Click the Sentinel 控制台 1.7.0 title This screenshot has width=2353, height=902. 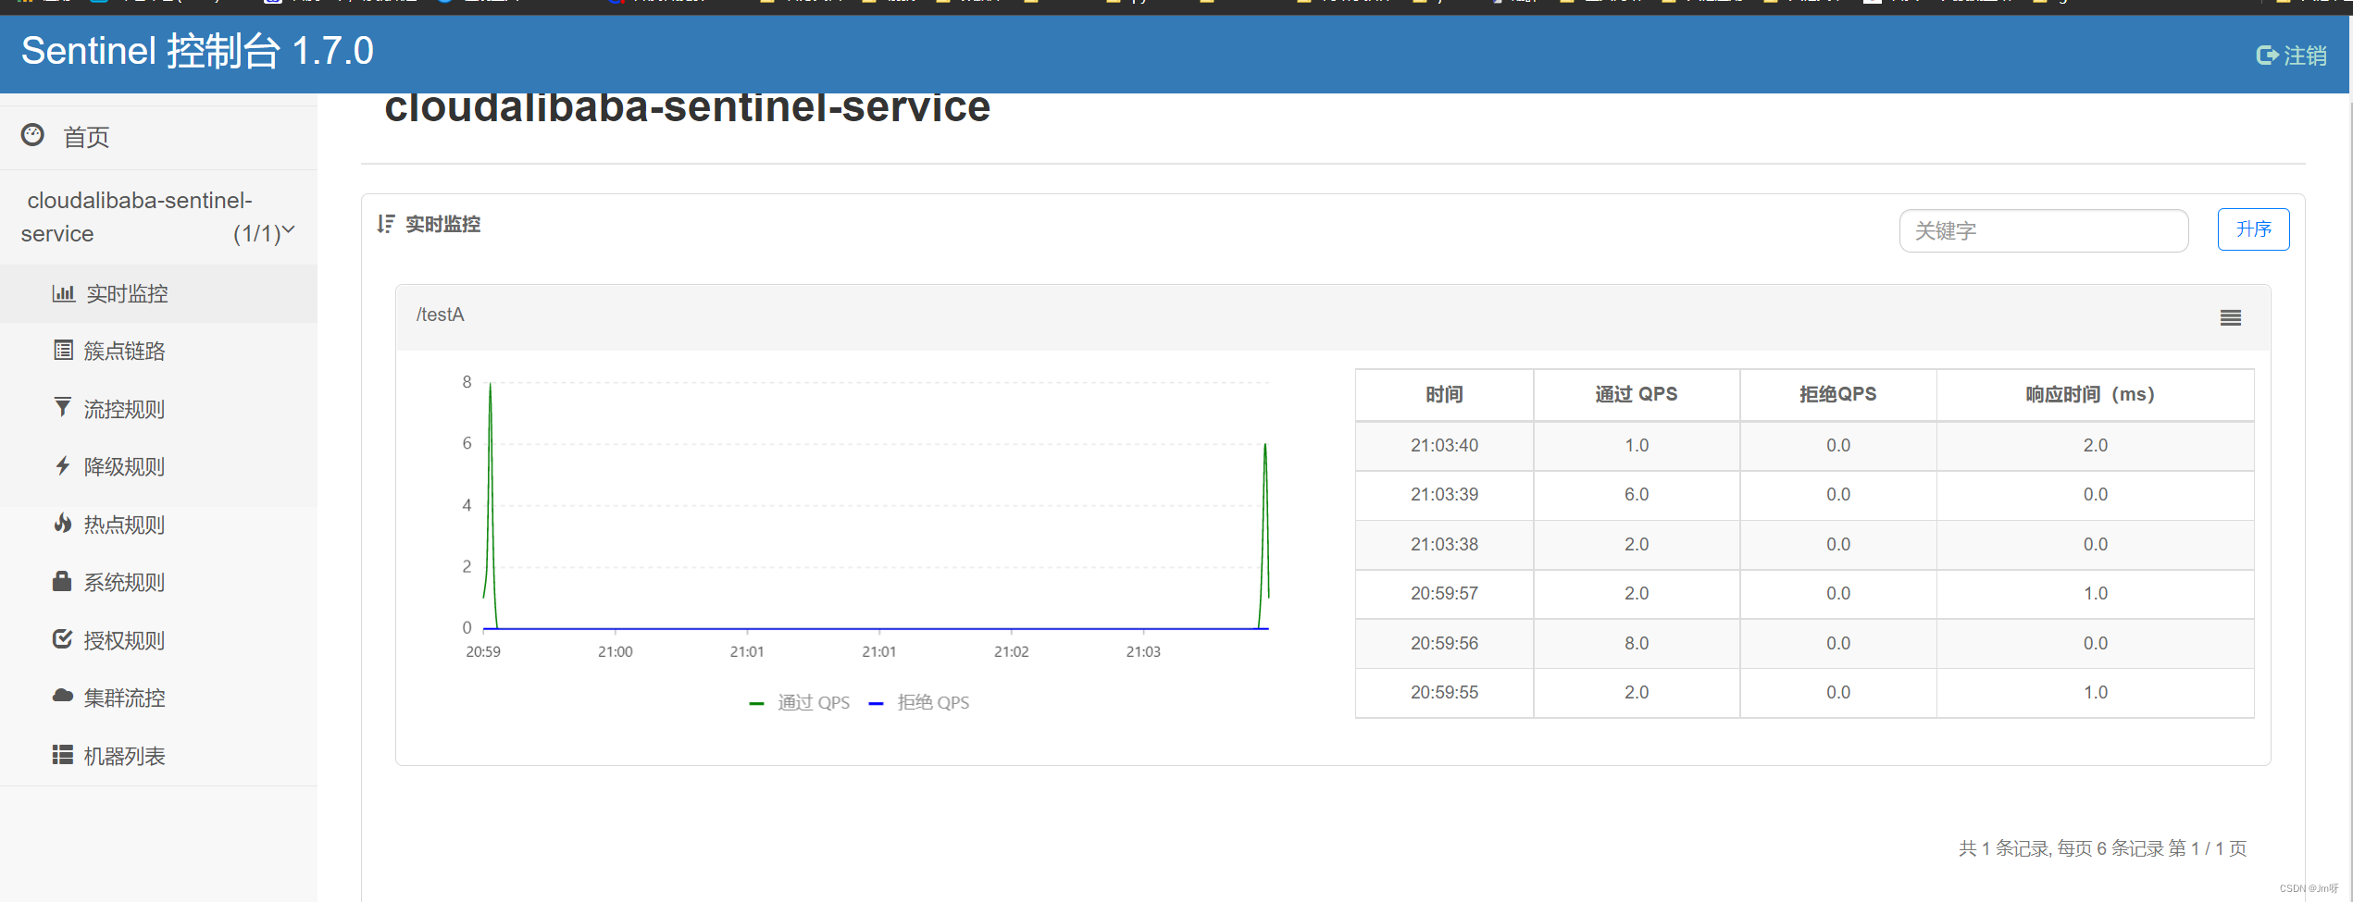point(197,51)
